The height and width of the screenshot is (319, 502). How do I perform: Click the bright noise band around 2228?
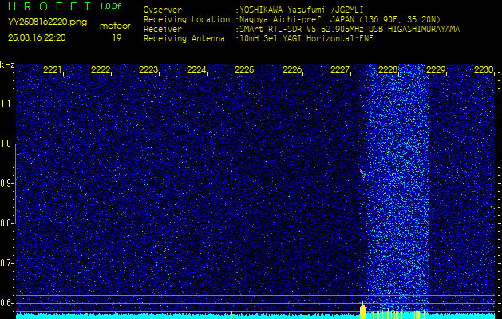coord(398,187)
